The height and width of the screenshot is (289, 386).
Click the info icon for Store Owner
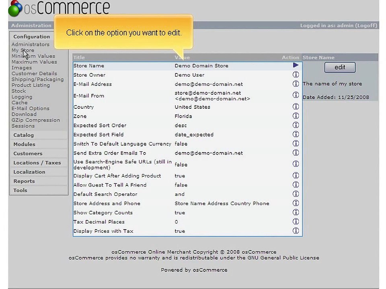296,75
